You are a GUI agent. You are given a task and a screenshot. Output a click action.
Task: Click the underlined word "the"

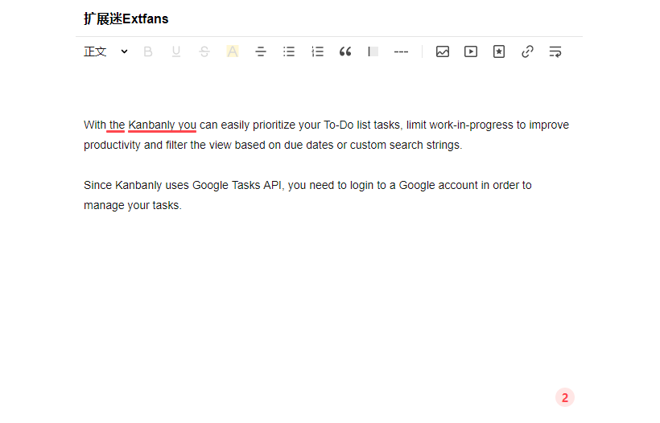coord(117,125)
